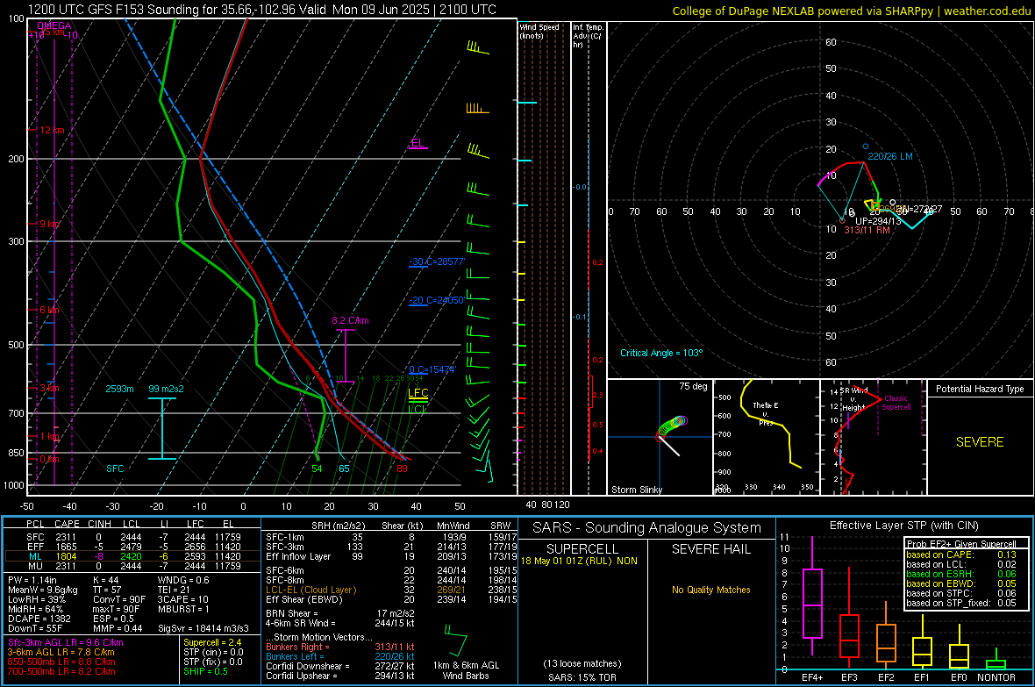Click the 18 May 01 01Z (RUL) NON match
Screen dimensions: 1035x687
click(580, 561)
